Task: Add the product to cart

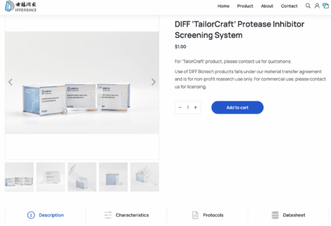Action: (x=237, y=108)
